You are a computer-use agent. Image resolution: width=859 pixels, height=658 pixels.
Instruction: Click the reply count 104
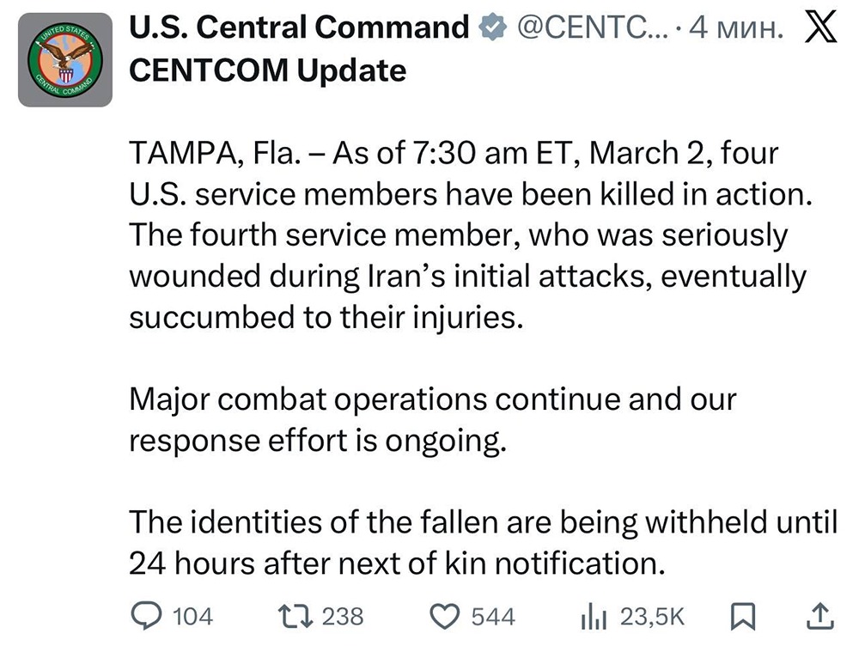(x=192, y=616)
